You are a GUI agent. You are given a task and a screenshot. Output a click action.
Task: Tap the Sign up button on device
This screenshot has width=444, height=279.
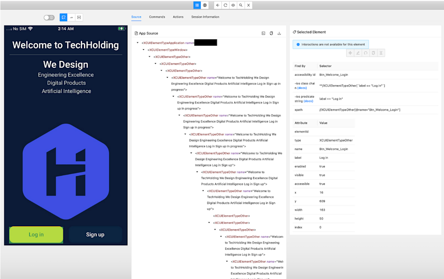(95, 235)
